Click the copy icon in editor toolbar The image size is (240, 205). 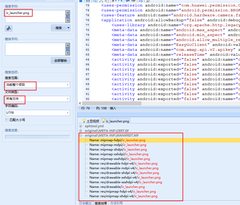95,1
